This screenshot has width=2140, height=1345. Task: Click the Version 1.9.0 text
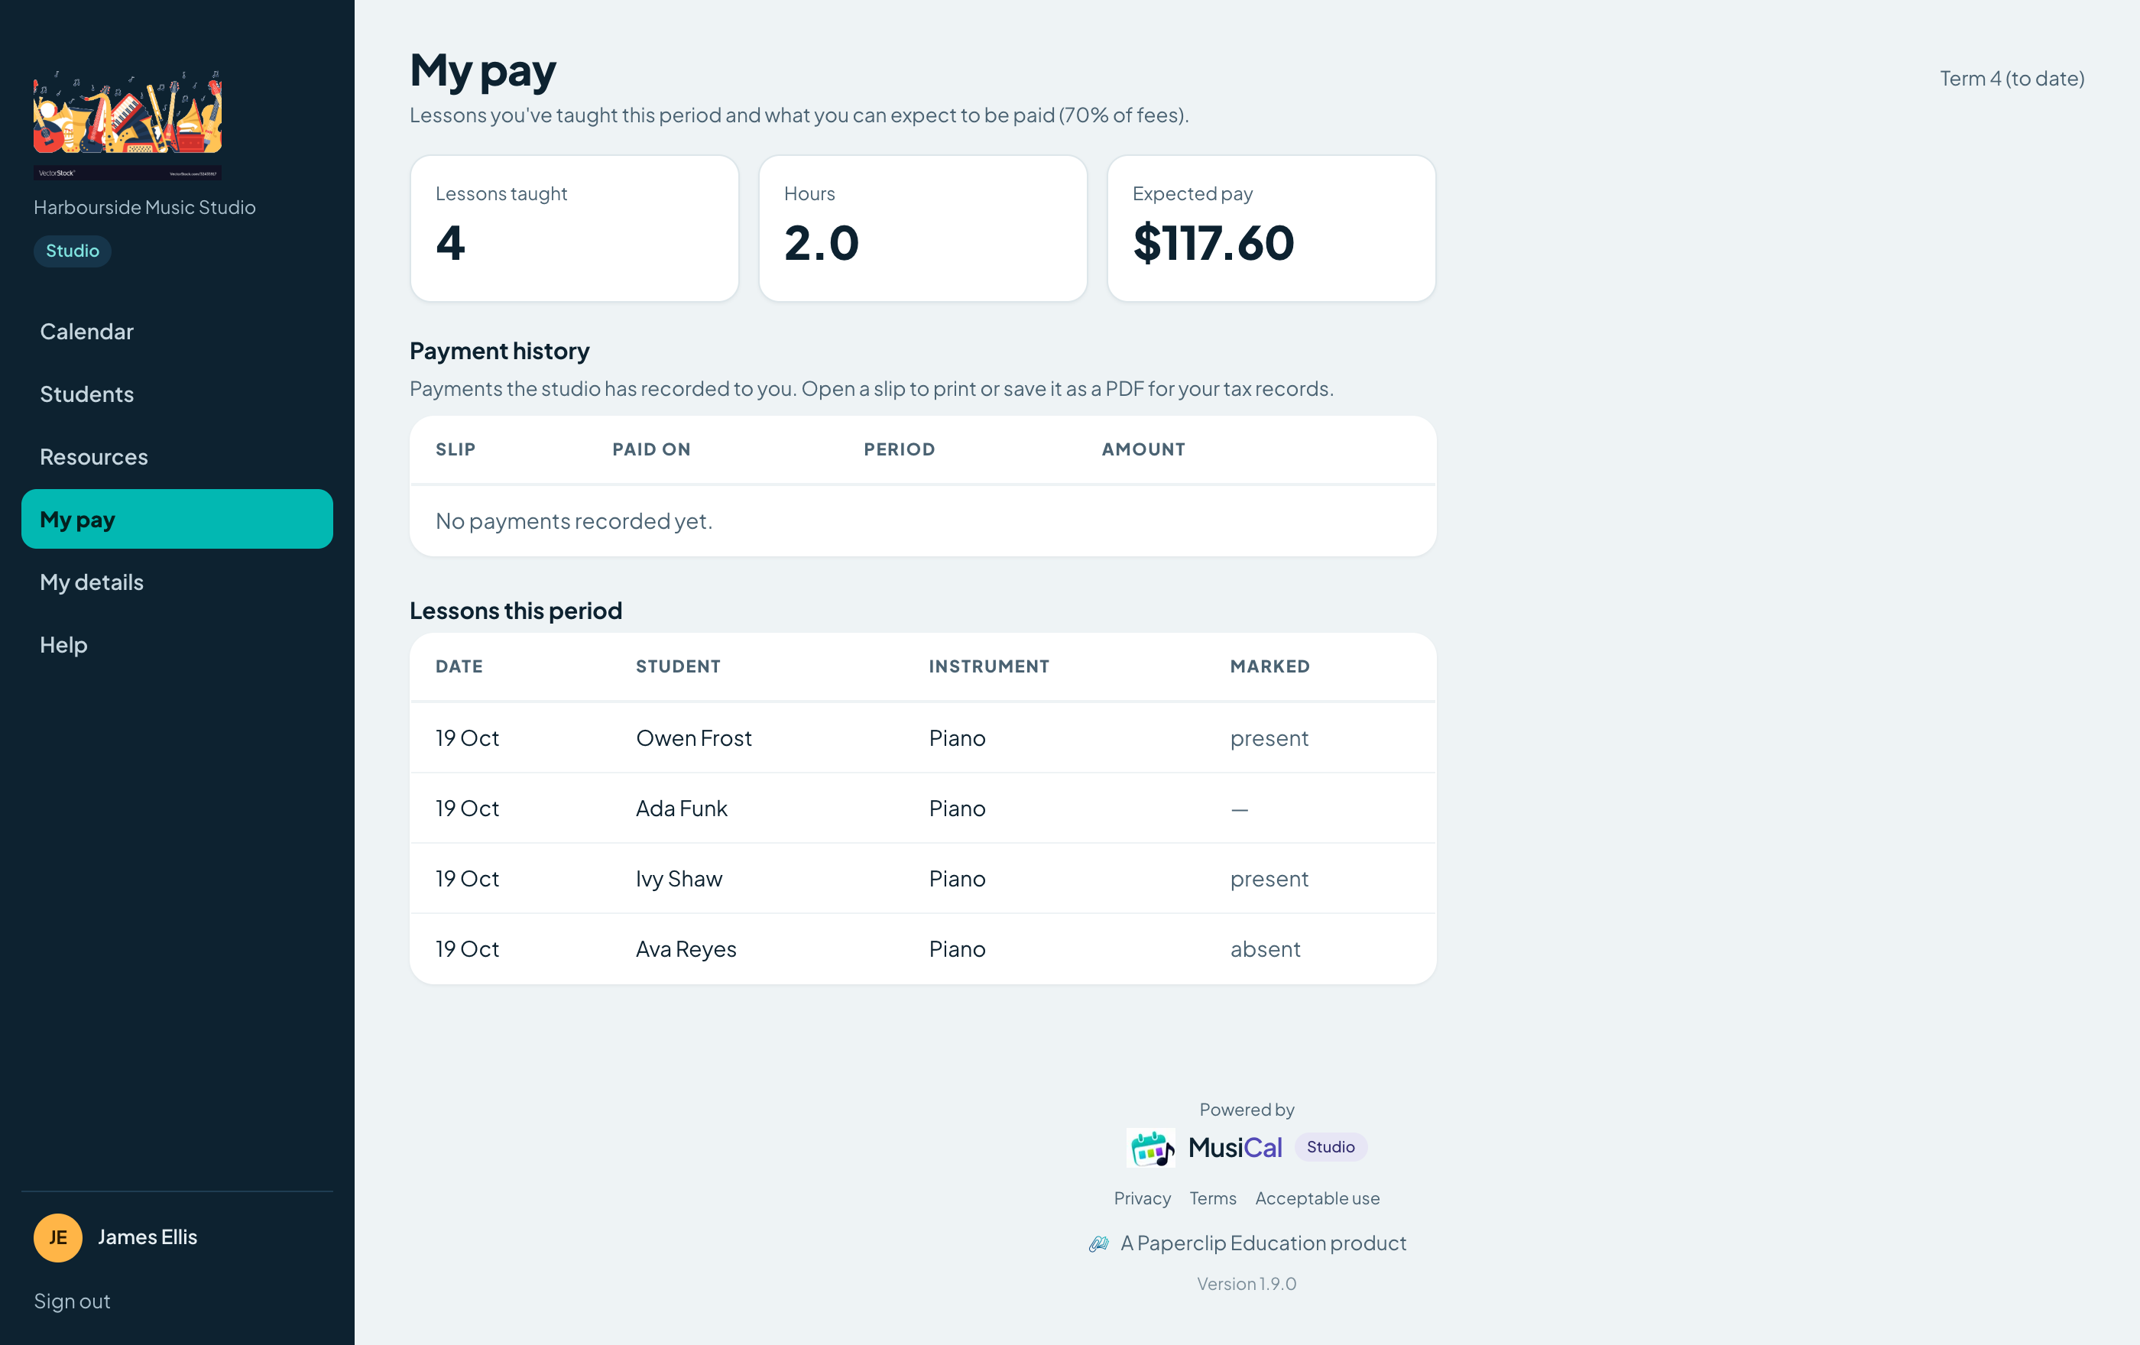pos(1247,1284)
